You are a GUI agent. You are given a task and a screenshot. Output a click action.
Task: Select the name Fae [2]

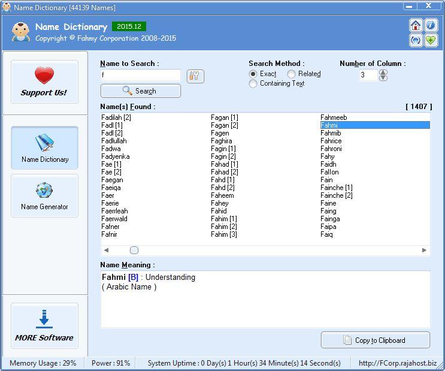111,172
